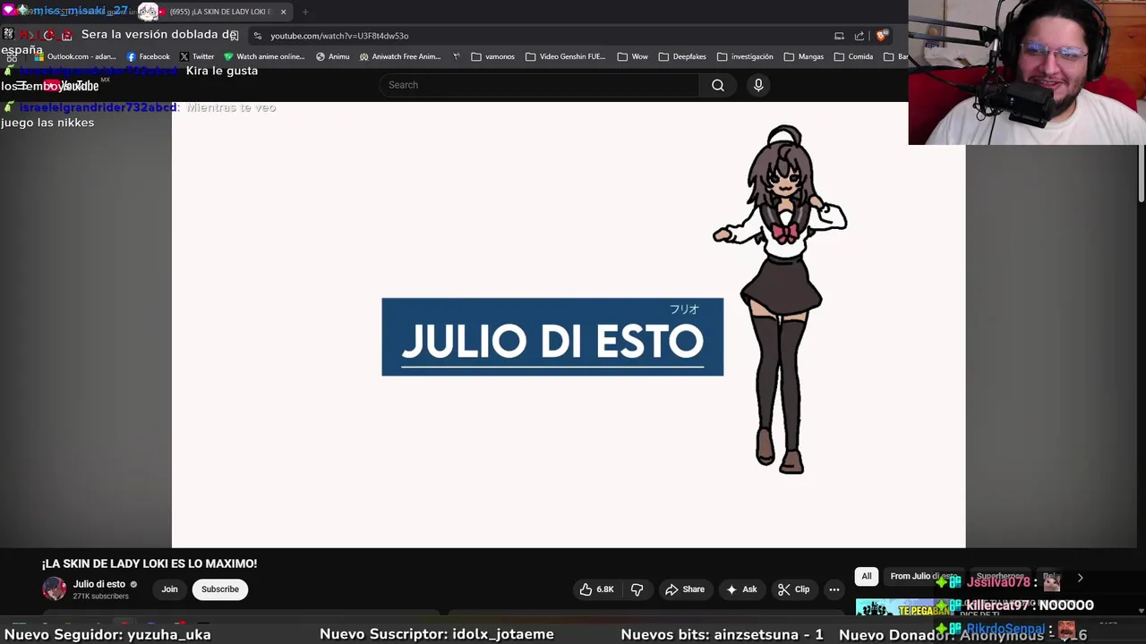
Task: Click picture-in-picture icon in address bar
Action: (x=839, y=36)
